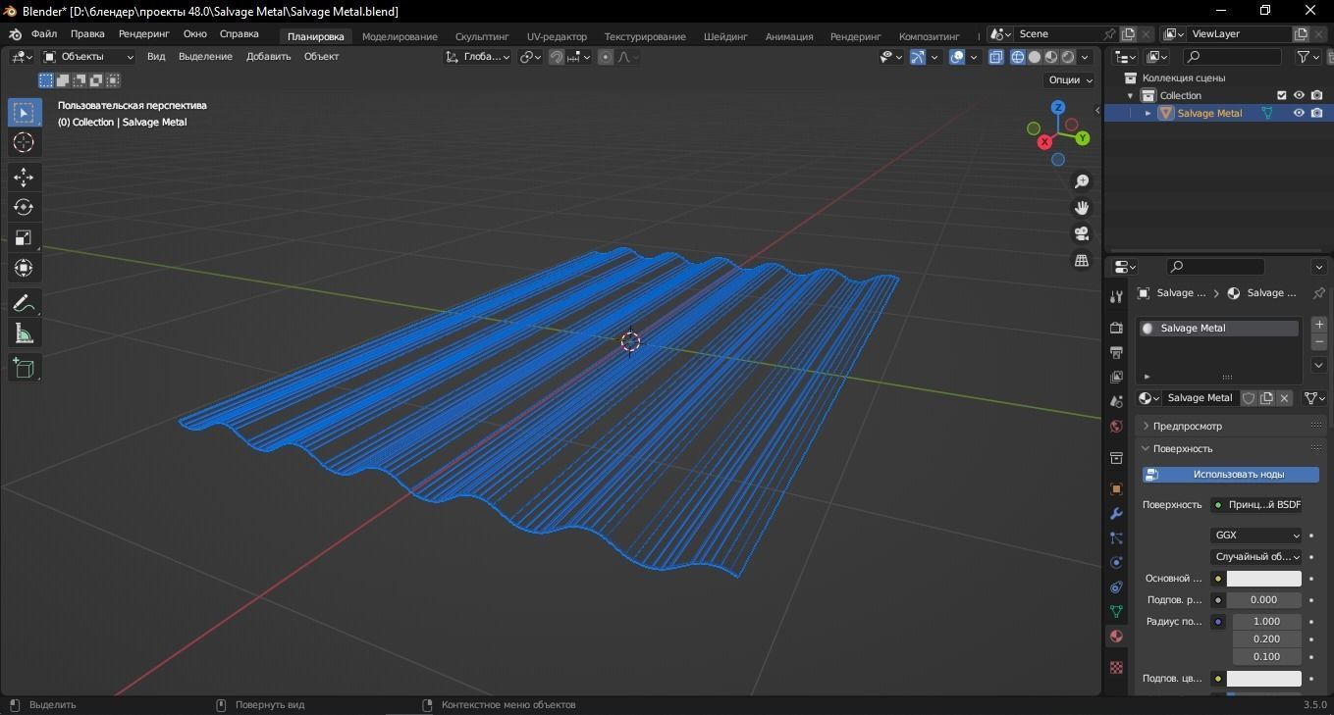
Task: Open the Object Constraints properties tab
Action: point(1116,587)
